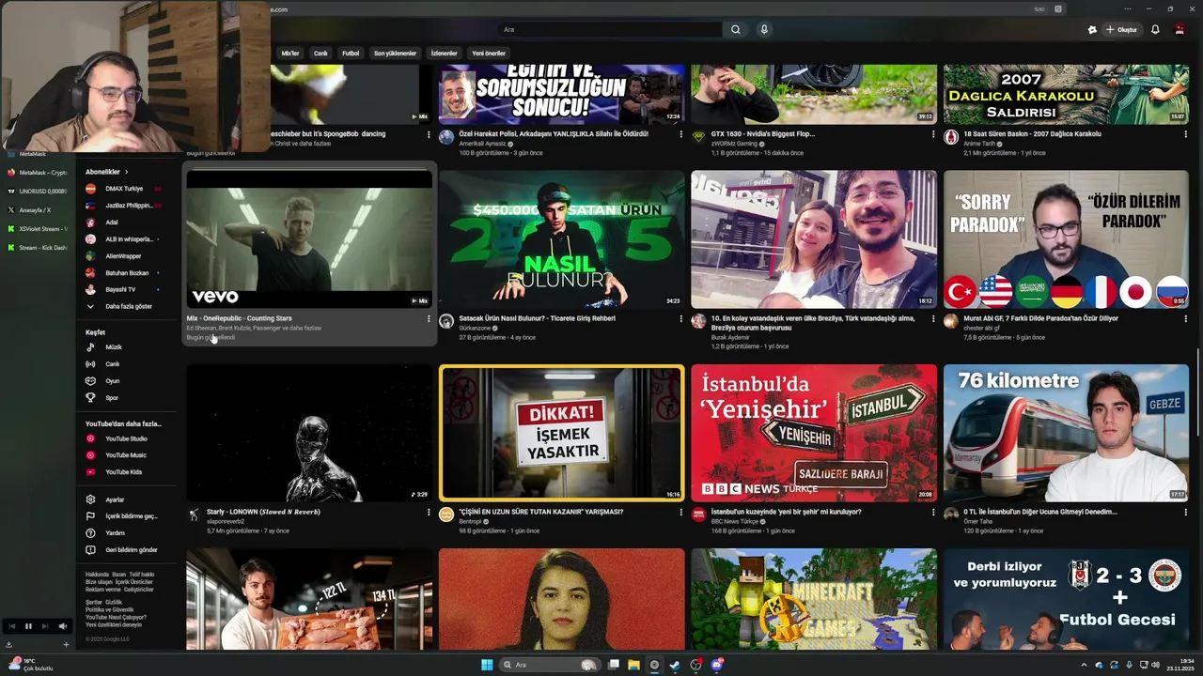Open the account avatar menu
Image resolution: width=1203 pixels, height=676 pixels.
coord(1180,29)
